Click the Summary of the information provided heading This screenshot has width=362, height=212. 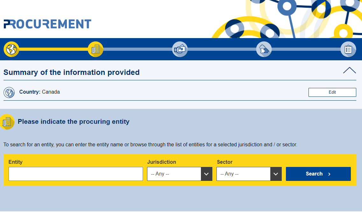[72, 72]
